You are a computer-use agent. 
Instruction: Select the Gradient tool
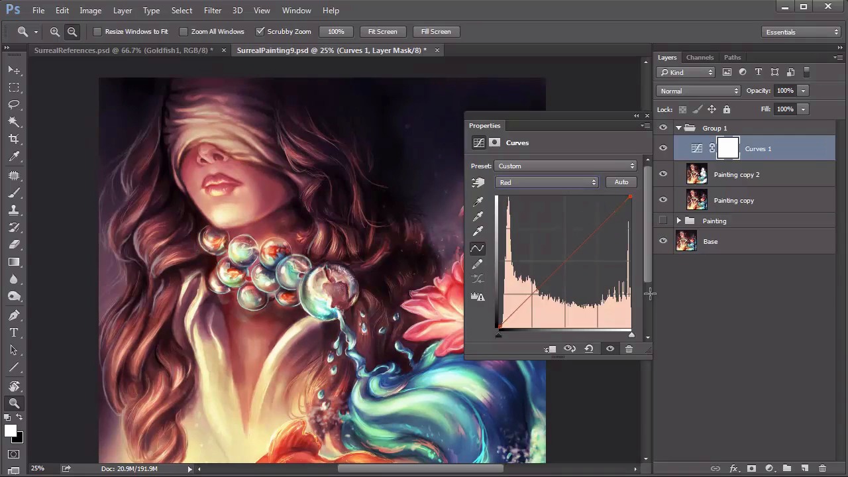point(14,262)
